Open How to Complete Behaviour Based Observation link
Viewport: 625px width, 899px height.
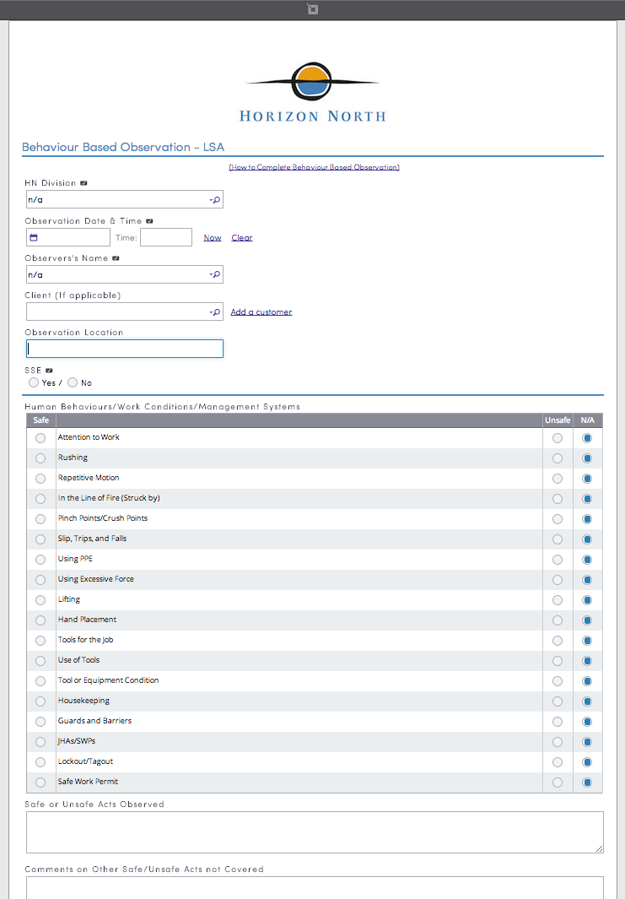314,167
